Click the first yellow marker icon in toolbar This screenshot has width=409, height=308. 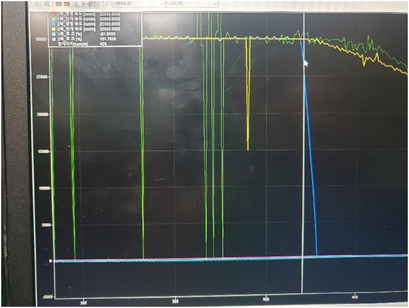58,4
